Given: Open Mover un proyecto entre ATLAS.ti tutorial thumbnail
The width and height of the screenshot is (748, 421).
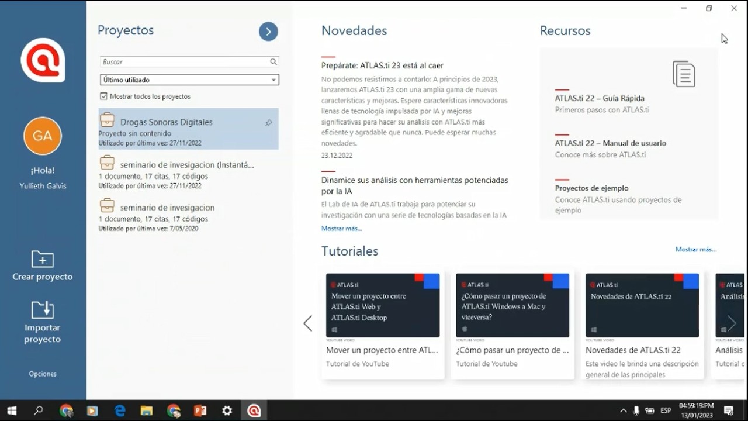Looking at the screenshot, I should tap(383, 305).
